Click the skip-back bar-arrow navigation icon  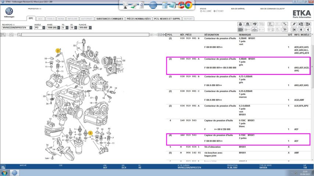click(x=301, y=30)
